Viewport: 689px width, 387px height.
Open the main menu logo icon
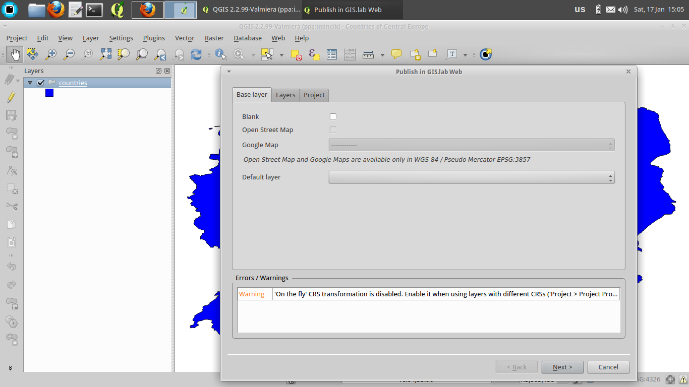[9, 10]
